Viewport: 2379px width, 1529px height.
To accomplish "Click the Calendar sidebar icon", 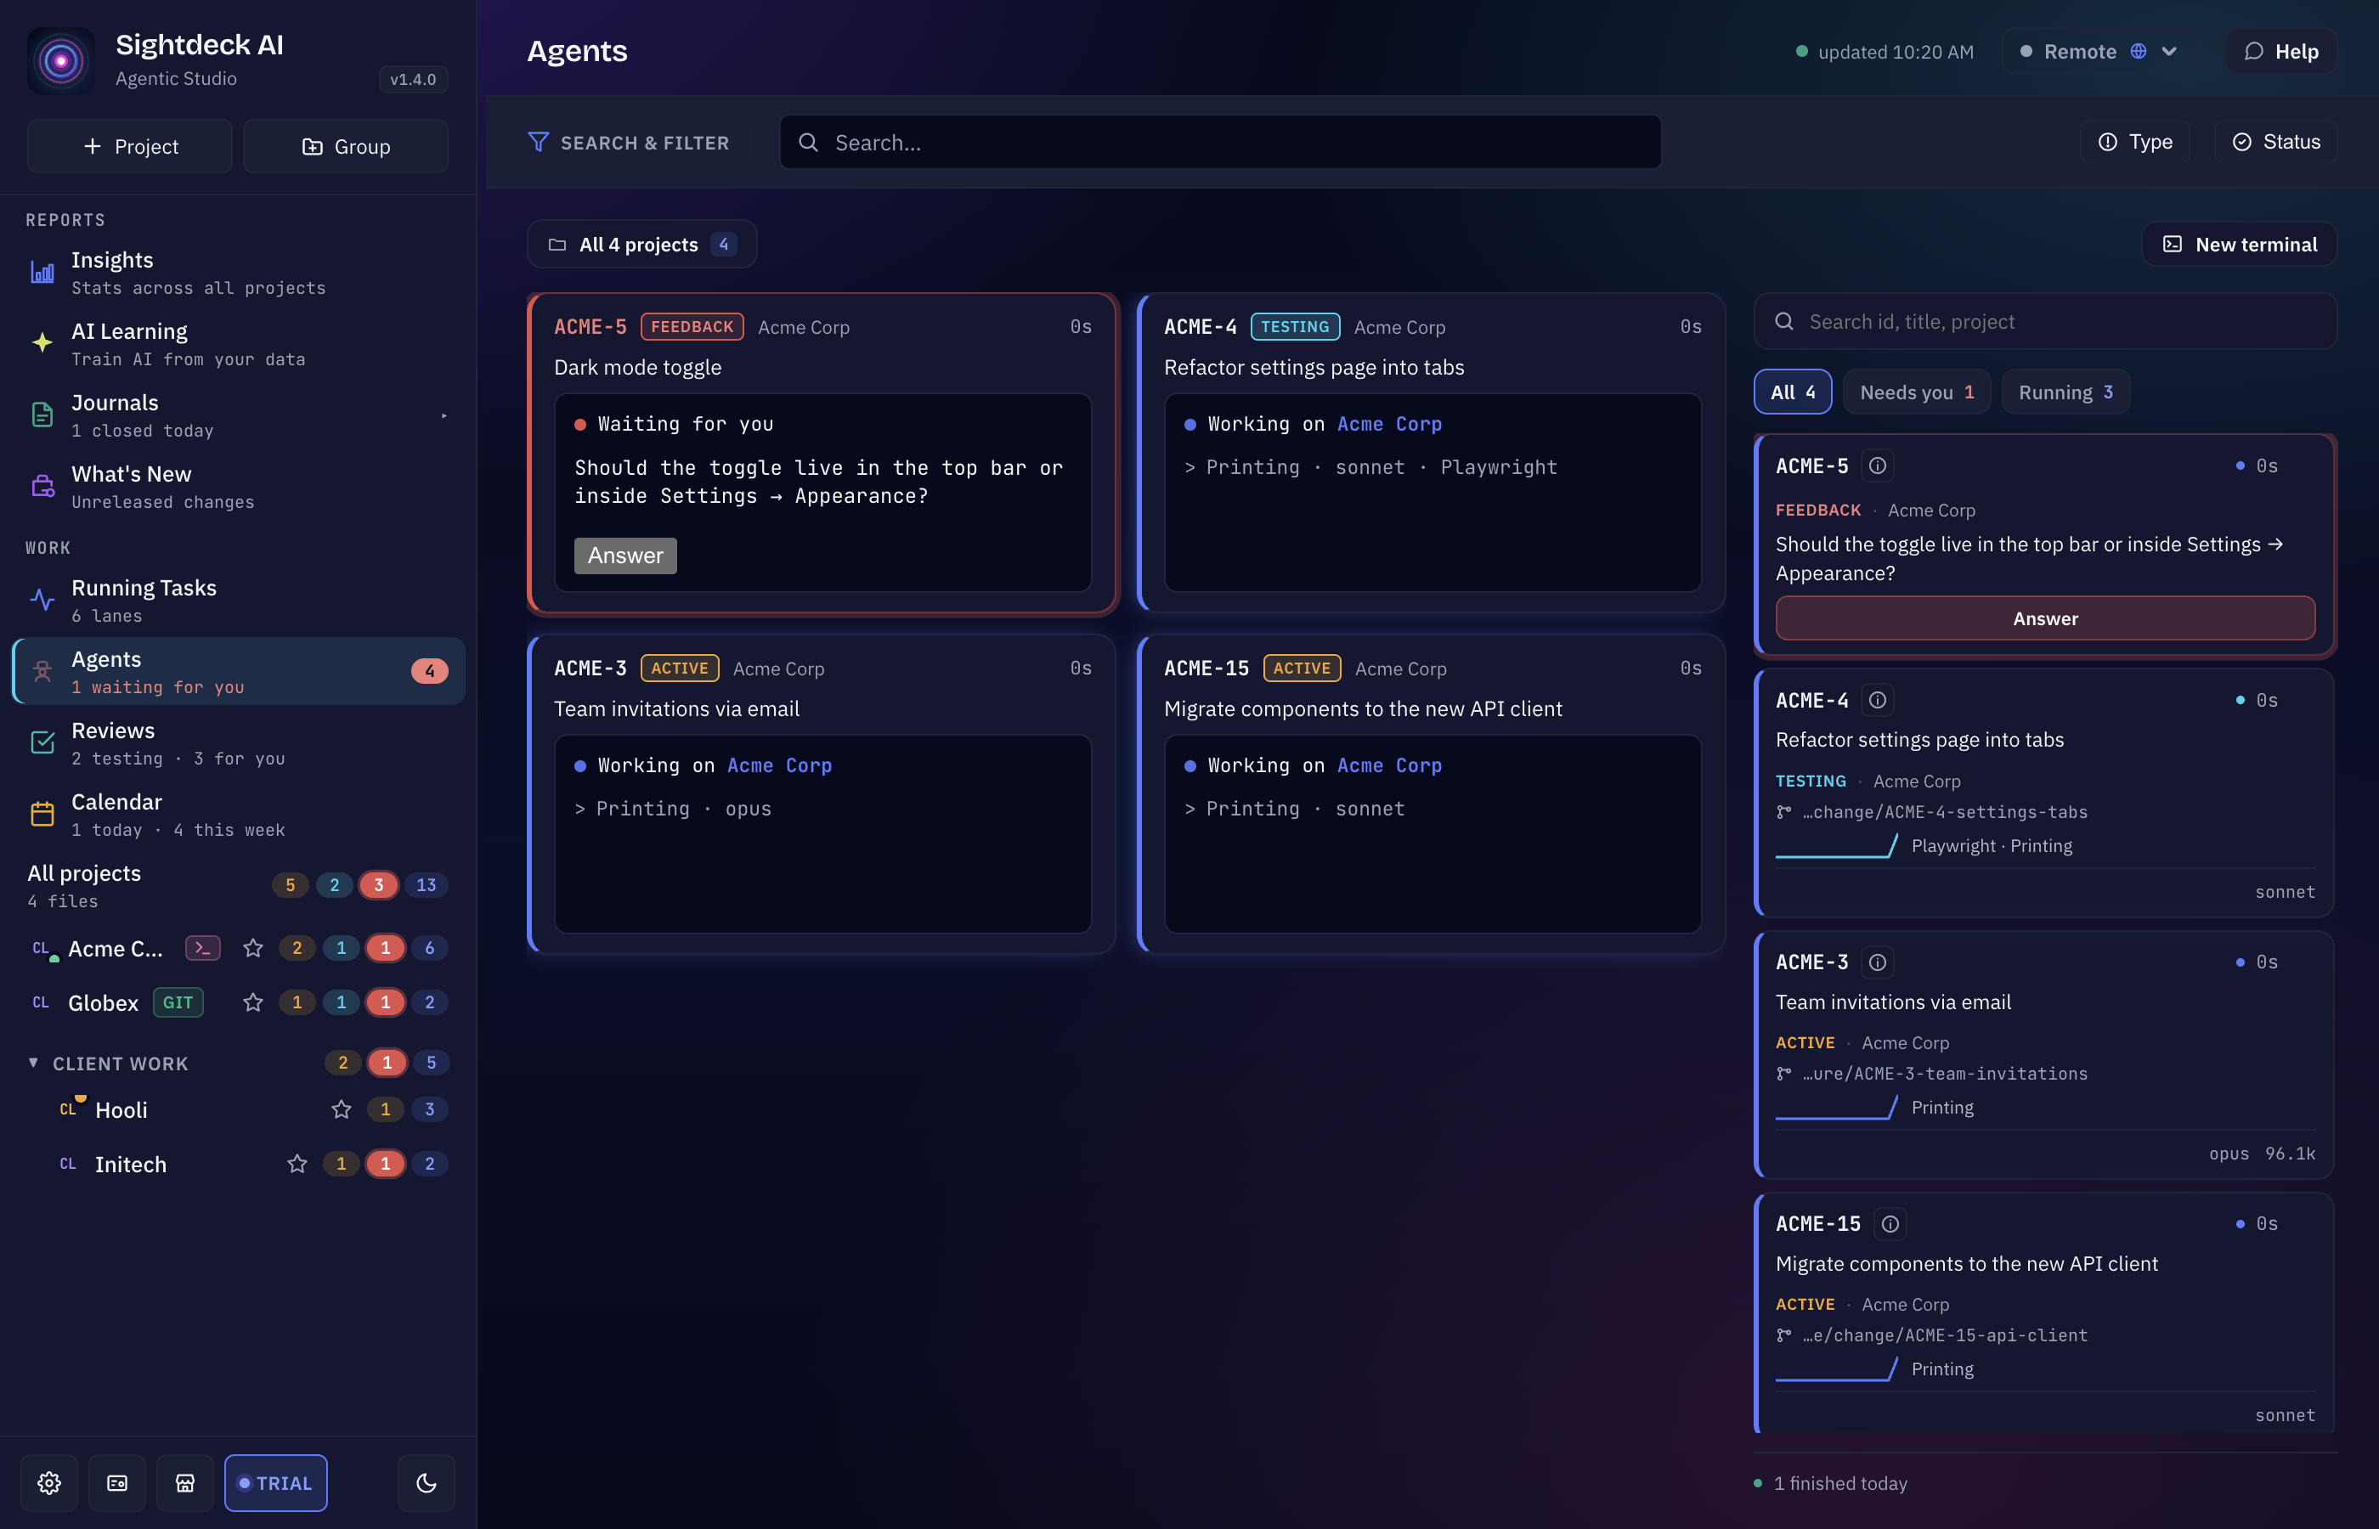I will point(42,814).
